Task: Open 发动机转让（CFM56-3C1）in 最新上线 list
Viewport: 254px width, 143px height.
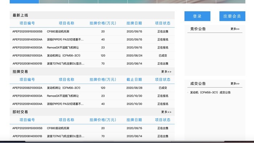Action: point(64,56)
